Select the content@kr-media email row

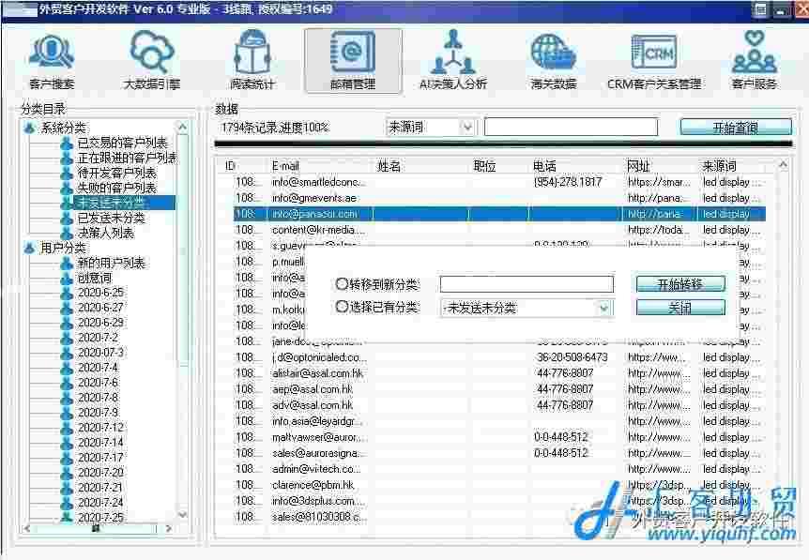pyautogui.click(x=499, y=230)
